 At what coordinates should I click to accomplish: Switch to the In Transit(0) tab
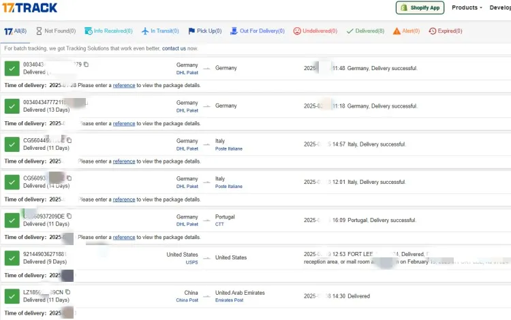(x=160, y=31)
